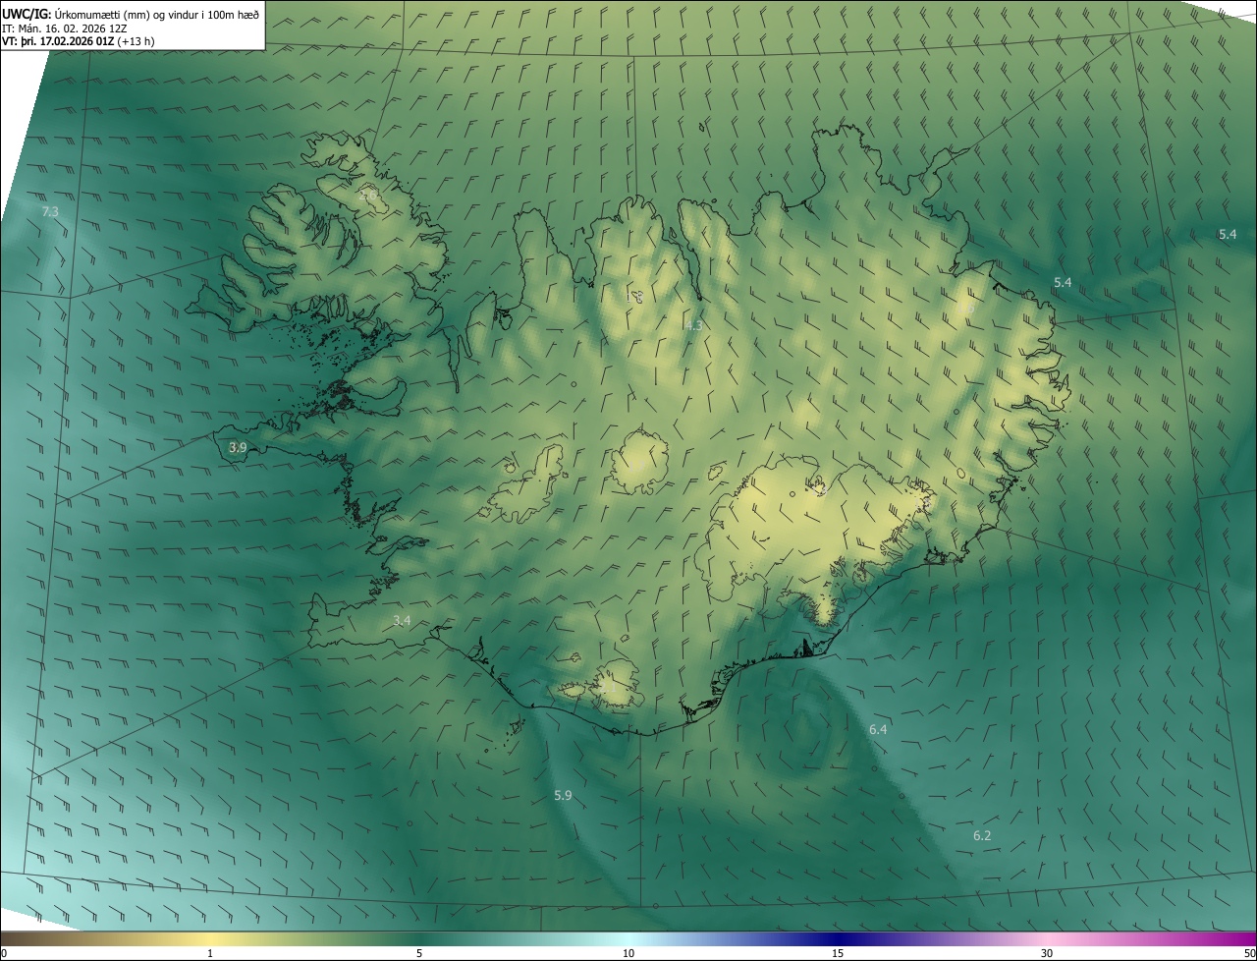Select the 4.3 value label in north Iceland
1257x961 pixels.
point(693,325)
